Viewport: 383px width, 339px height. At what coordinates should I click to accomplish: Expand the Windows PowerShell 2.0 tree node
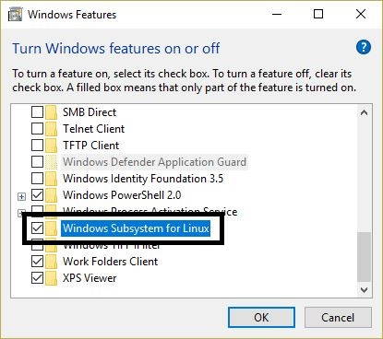tap(21, 196)
